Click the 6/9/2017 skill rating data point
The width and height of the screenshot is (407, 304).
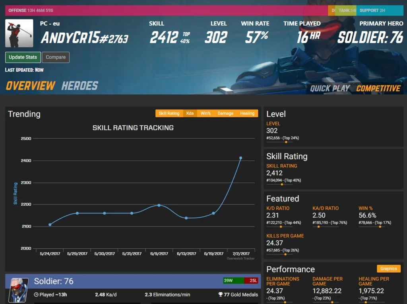point(159,205)
